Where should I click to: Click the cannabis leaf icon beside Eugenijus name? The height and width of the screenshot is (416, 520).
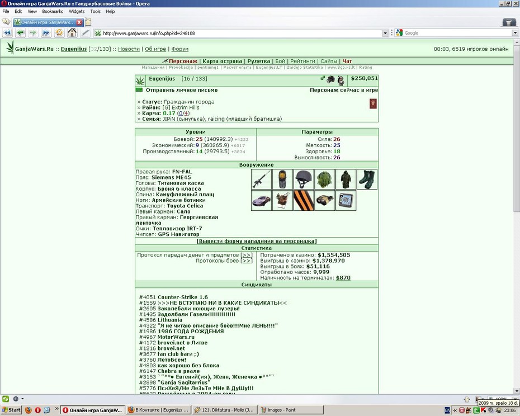(x=140, y=81)
